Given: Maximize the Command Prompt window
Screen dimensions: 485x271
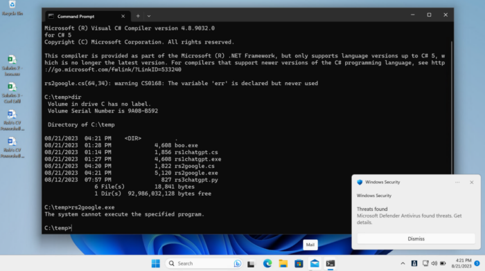Looking at the screenshot, I should [x=429, y=15].
